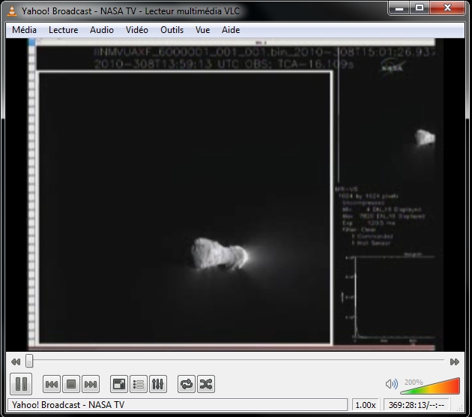Open the Vue menu
Screen dimensions: 472x417
click(202, 30)
